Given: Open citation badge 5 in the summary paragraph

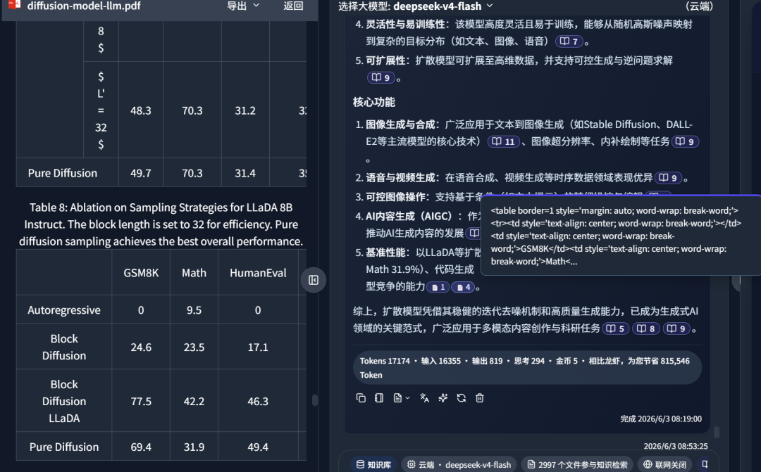Looking at the screenshot, I should click(x=615, y=329).
